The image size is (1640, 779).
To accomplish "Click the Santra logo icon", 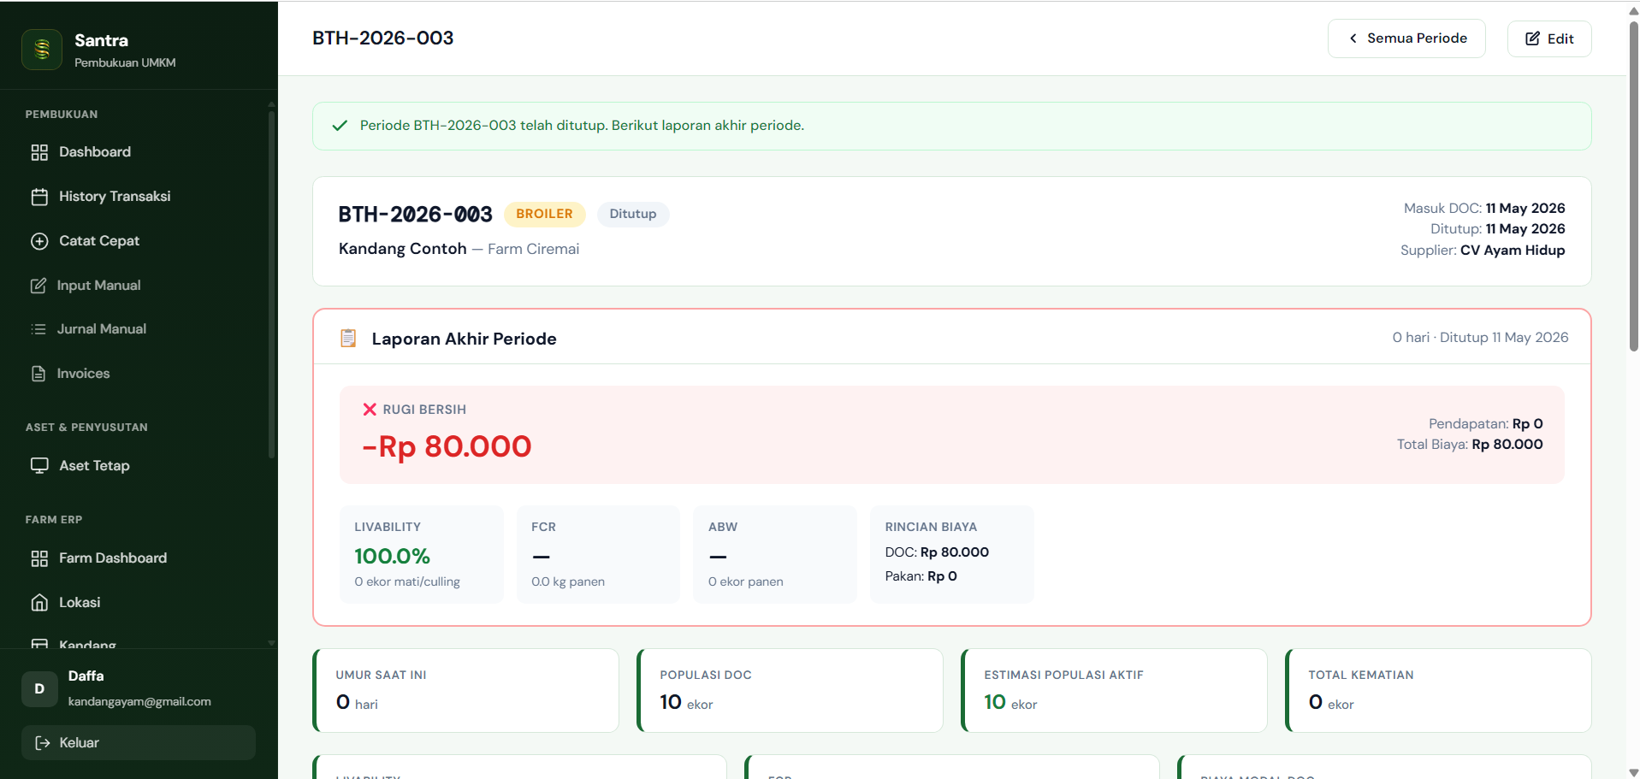I will pyautogui.click(x=42, y=50).
